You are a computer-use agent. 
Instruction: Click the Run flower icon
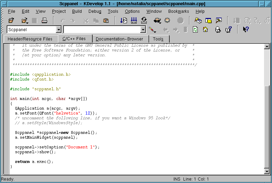pyautogui.click(x=167, y=21)
